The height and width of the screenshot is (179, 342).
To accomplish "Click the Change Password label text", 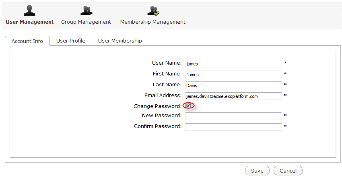I will tap(158, 106).
